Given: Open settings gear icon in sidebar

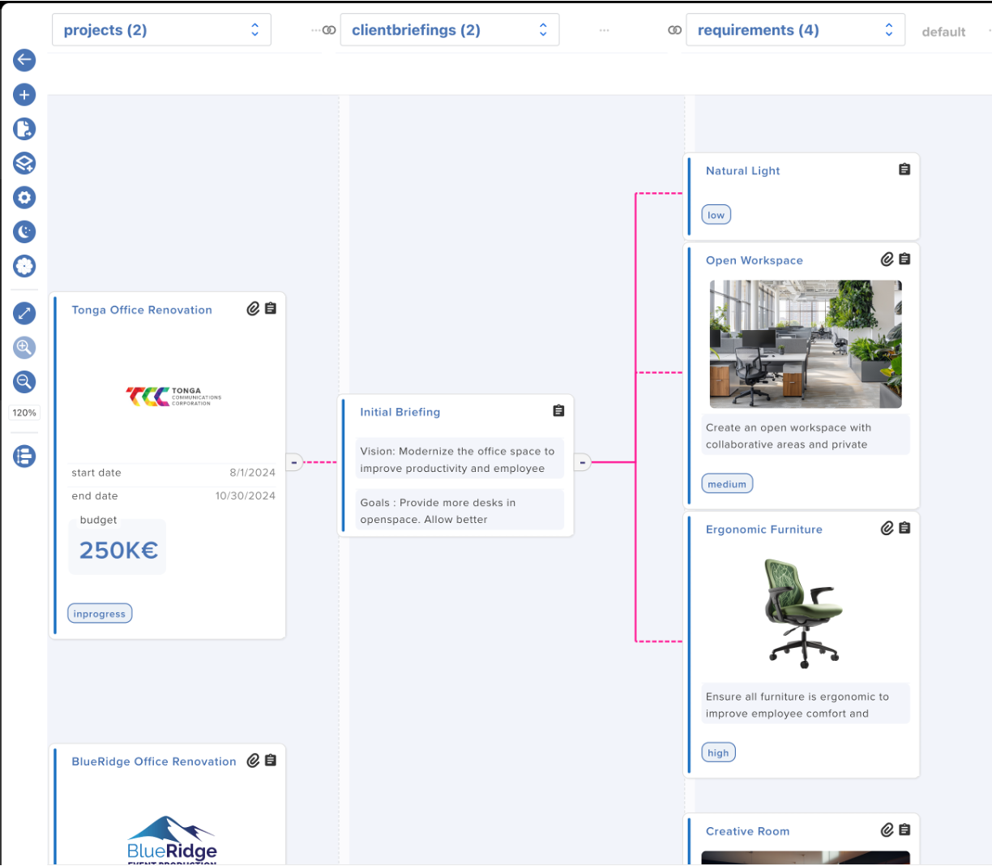Looking at the screenshot, I should pos(24,198).
